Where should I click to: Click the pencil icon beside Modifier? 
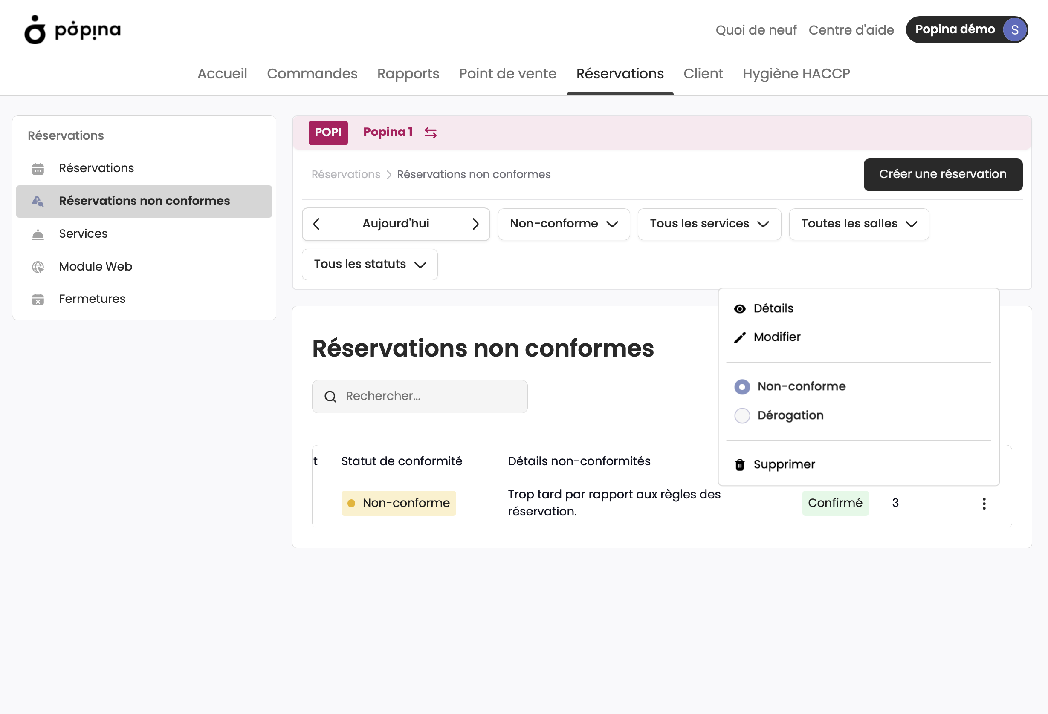[x=740, y=337]
